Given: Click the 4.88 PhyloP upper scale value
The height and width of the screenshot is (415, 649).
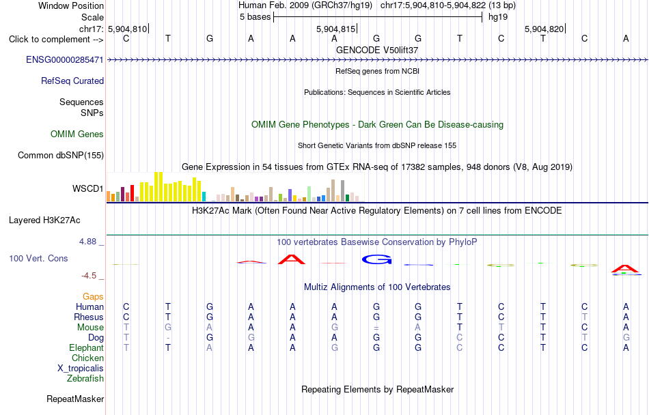Looking at the screenshot, I should pyautogui.click(x=87, y=242).
